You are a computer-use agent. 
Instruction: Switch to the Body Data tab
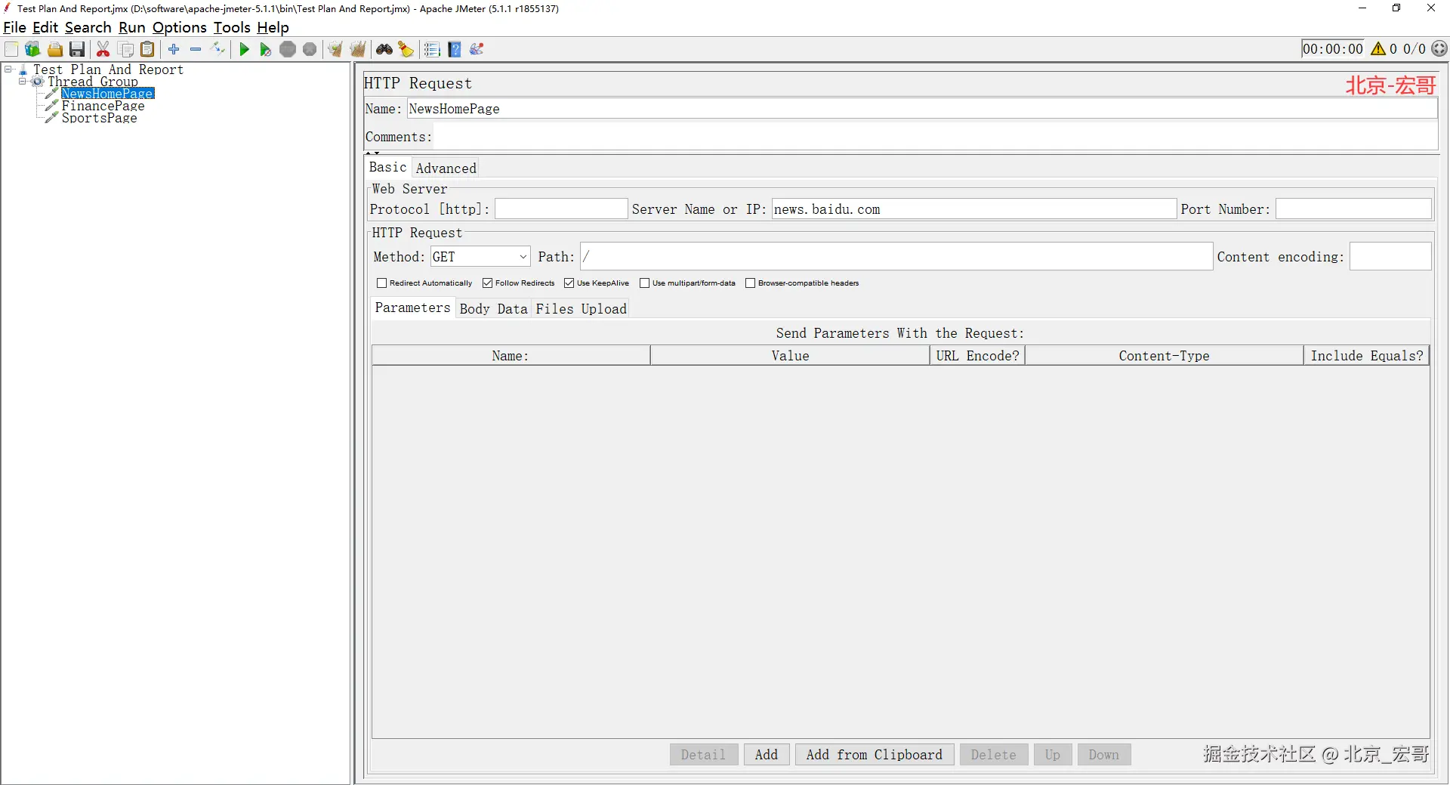[493, 308]
